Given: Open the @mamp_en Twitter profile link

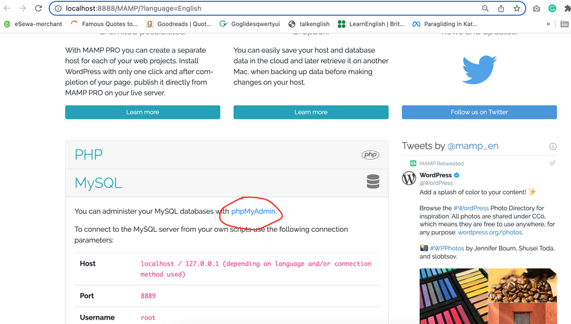Looking at the screenshot, I should click(473, 146).
